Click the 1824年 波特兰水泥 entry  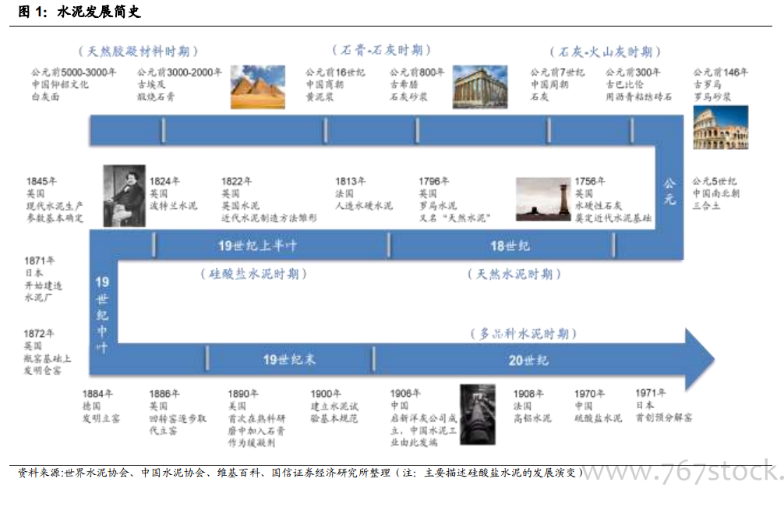click(x=173, y=193)
